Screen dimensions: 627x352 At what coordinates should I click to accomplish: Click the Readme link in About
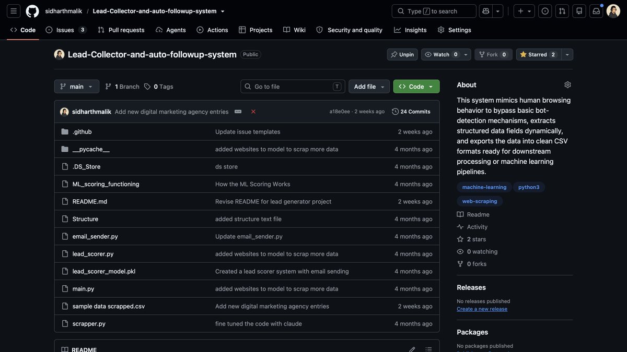click(473, 214)
